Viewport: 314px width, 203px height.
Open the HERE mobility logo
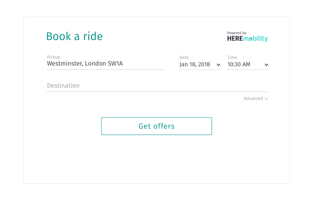pos(247,36)
